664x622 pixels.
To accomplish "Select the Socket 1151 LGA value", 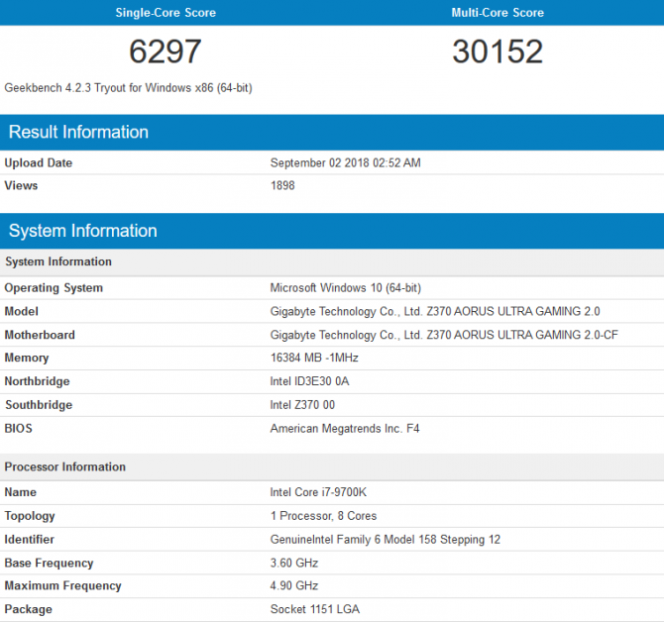I will tap(315, 609).
